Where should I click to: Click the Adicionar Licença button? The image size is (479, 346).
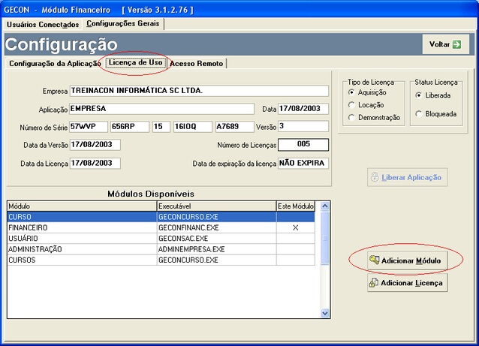pos(407,282)
